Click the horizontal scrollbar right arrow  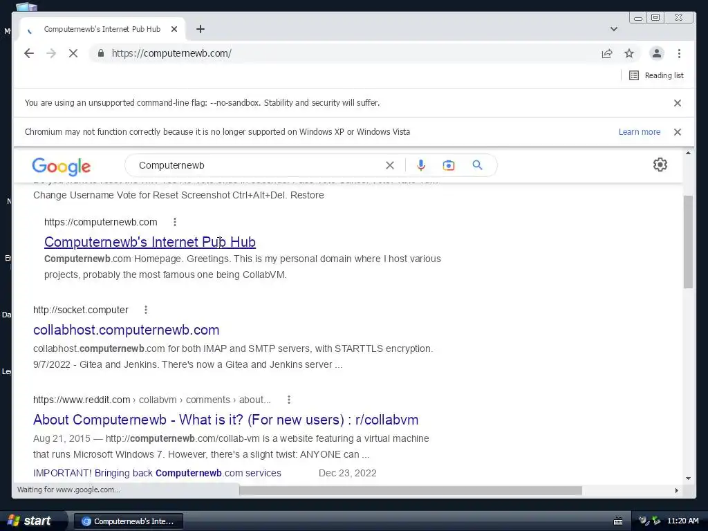pos(676,490)
